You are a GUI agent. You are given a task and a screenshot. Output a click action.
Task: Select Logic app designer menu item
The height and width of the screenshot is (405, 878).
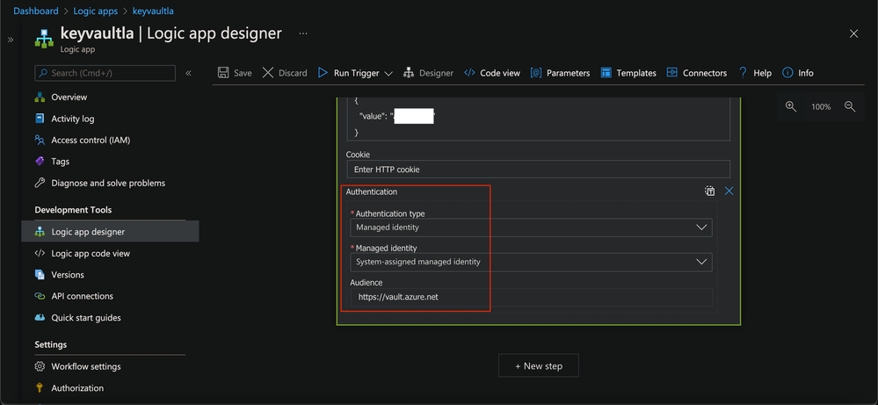(110, 232)
